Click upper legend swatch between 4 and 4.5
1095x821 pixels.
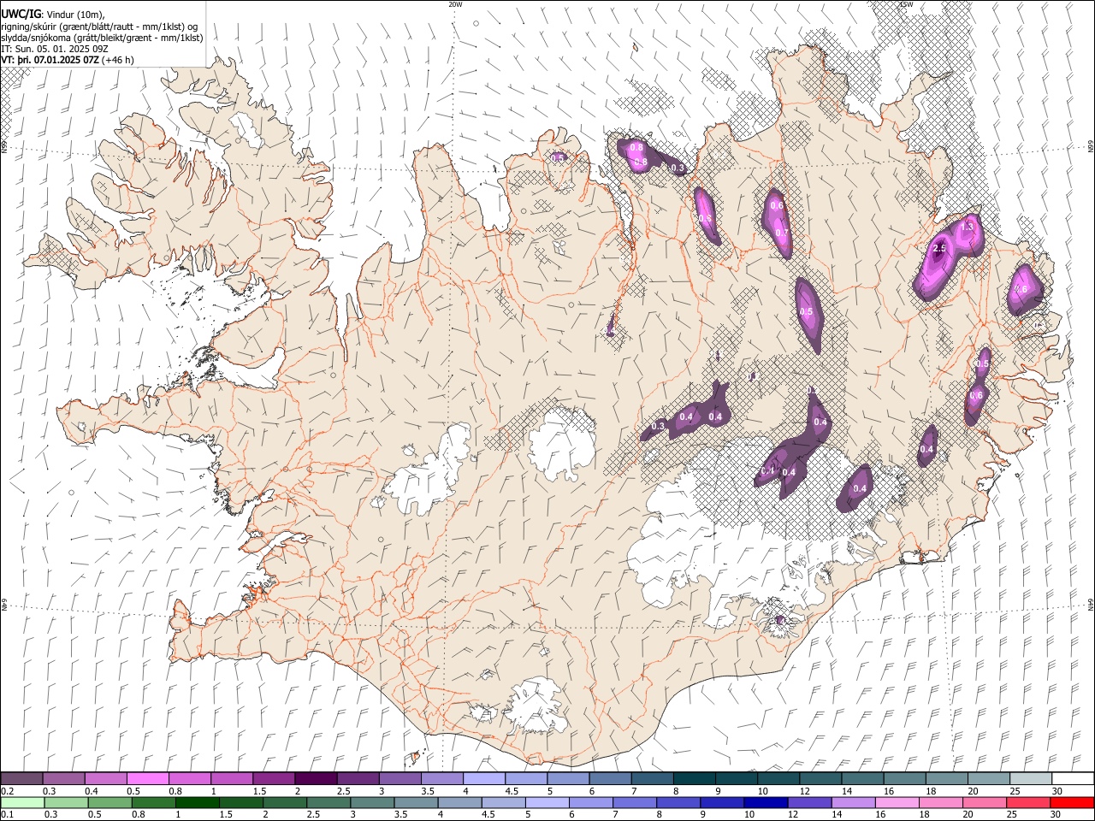tap(484, 778)
